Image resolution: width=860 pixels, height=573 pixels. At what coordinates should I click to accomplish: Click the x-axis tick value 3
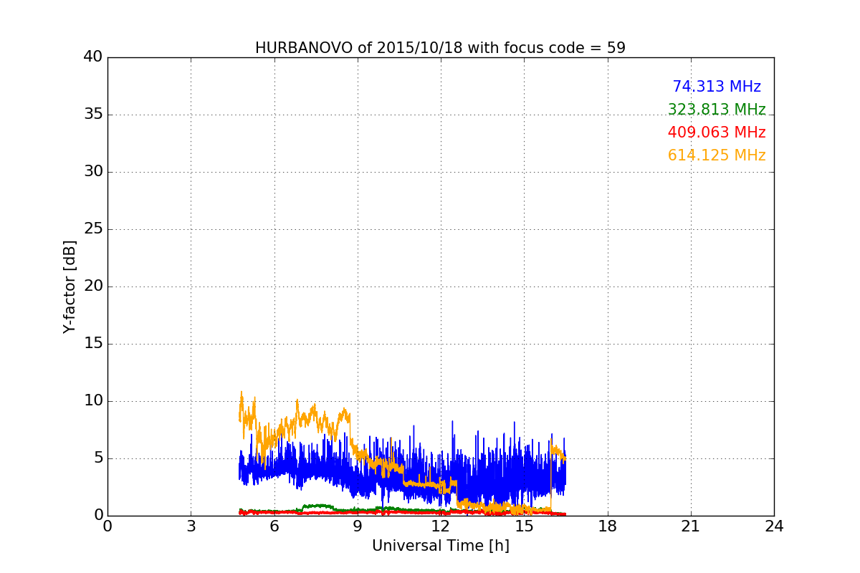[191, 526]
